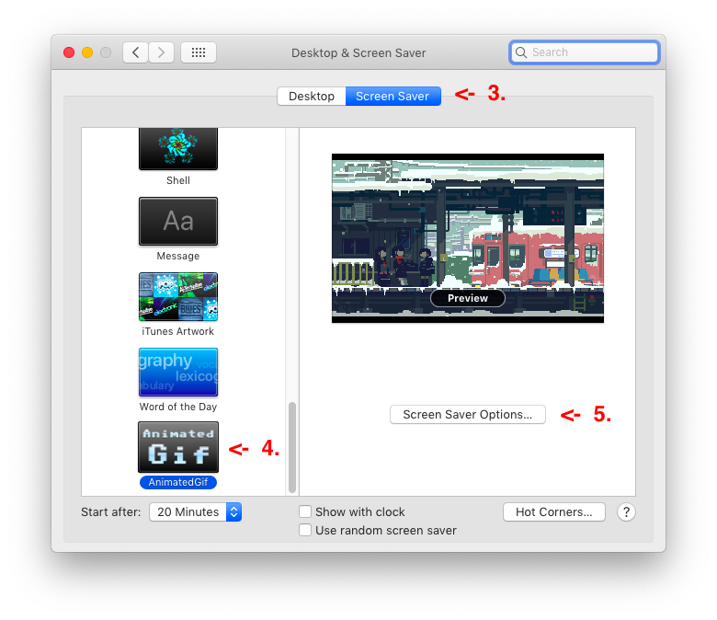The height and width of the screenshot is (620, 717).
Task: Switch to the Desktop tab
Action: tap(312, 97)
